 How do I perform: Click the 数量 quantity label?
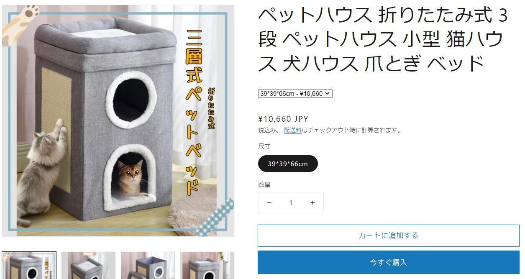point(264,184)
